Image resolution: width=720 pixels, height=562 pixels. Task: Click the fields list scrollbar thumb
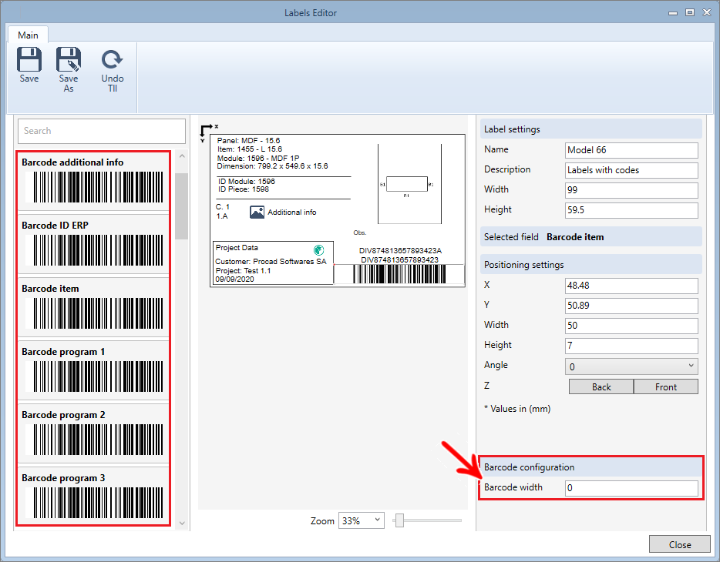click(x=182, y=206)
